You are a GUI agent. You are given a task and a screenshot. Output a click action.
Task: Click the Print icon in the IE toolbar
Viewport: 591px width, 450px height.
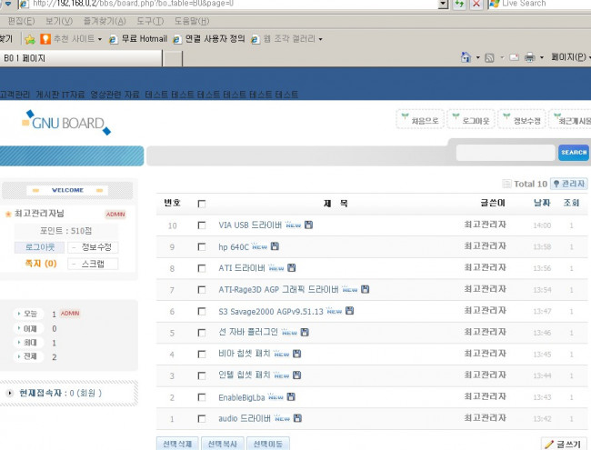coord(528,58)
